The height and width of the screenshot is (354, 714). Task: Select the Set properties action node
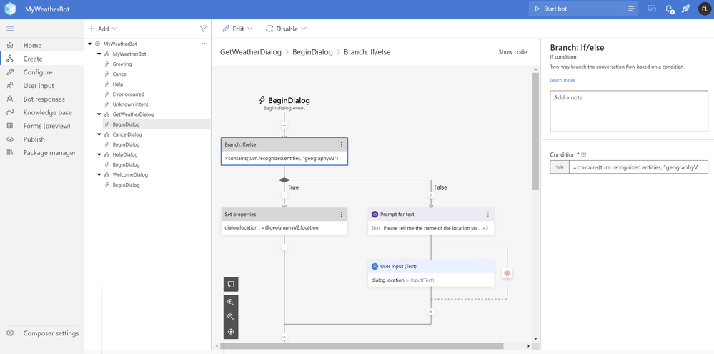tap(284, 222)
